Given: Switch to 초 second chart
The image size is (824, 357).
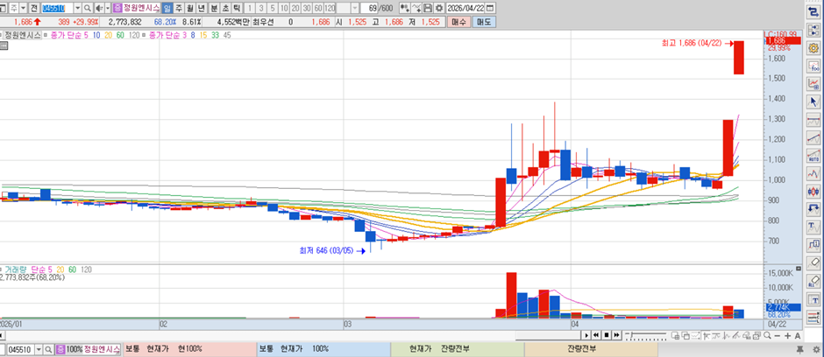Looking at the screenshot, I should pyautogui.click(x=226, y=9).
